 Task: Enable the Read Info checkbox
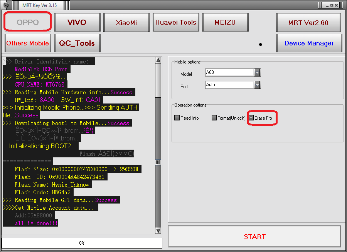[177, 118]
